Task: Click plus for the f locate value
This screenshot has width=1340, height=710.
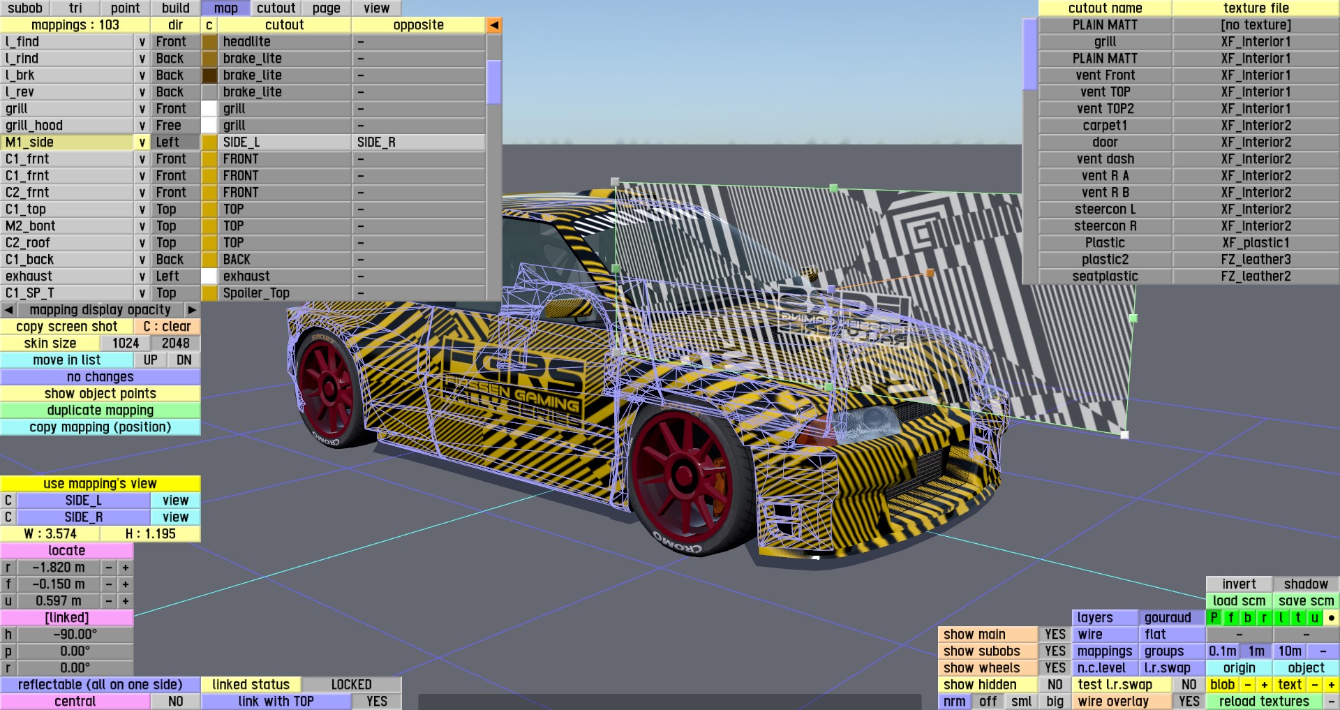Action: click(126, 584)
